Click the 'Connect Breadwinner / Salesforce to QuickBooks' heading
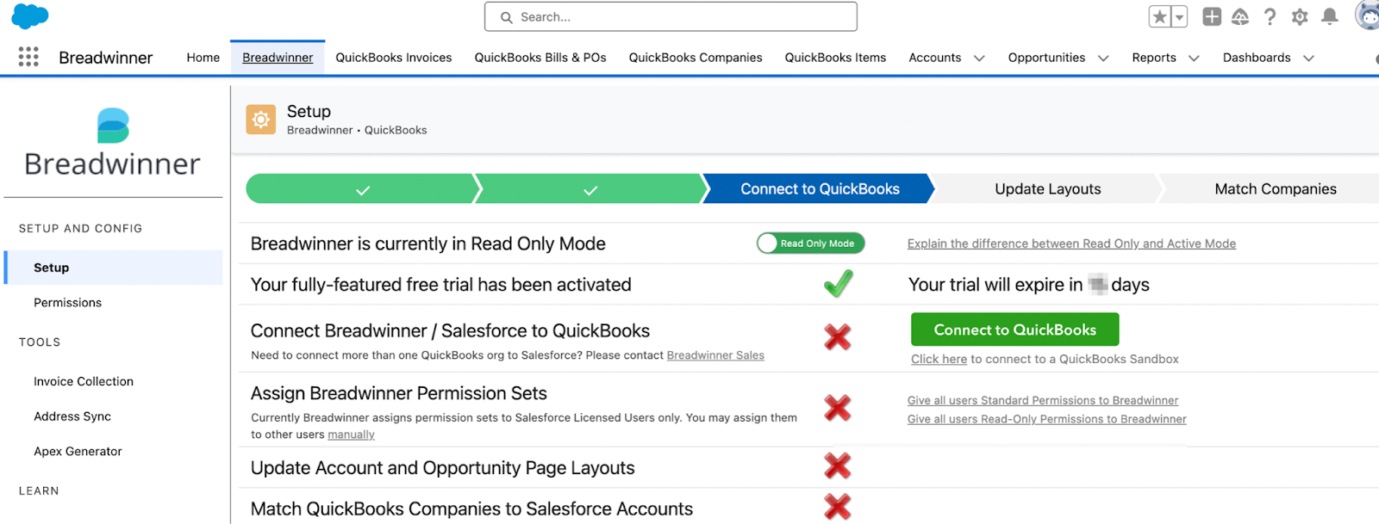The width and height of the screenshot is (1379, 524). tap(450, 331)
